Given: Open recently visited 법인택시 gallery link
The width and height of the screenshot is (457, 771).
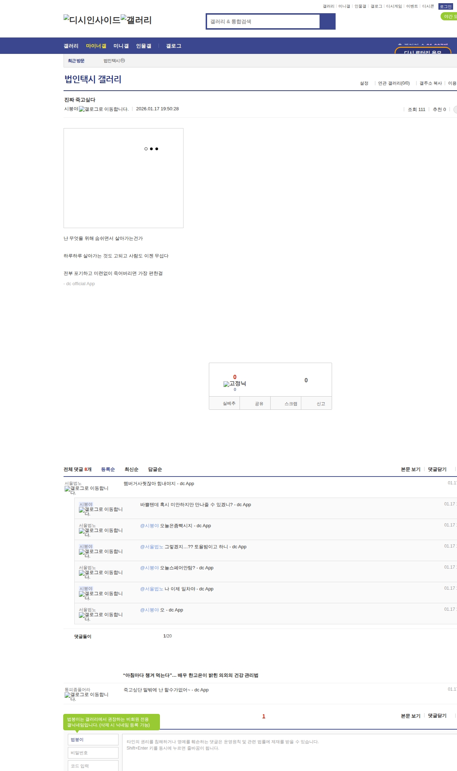Looking at the screenshot, I should point(114,61).
